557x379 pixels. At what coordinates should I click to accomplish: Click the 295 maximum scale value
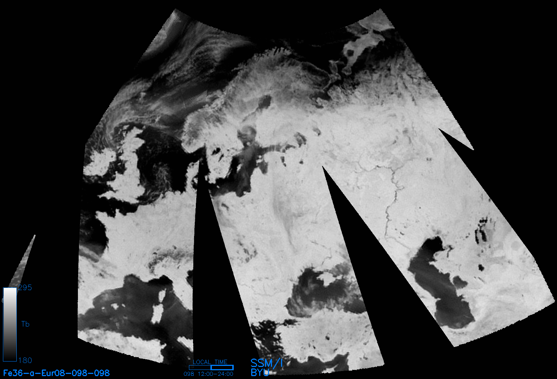click(x=25, y=288)
